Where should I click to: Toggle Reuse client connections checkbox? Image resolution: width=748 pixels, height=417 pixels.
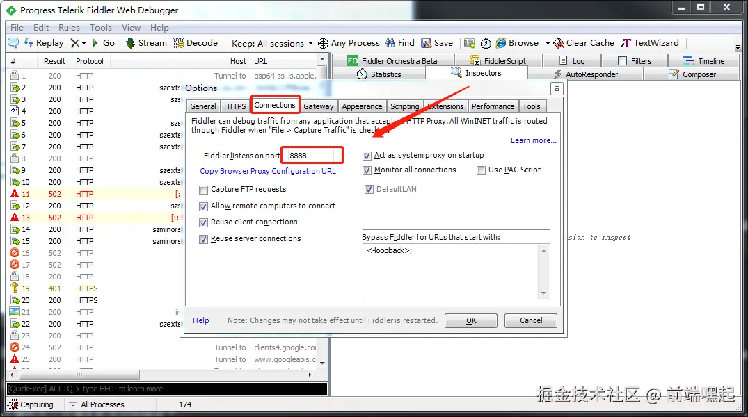pos(204,222)
